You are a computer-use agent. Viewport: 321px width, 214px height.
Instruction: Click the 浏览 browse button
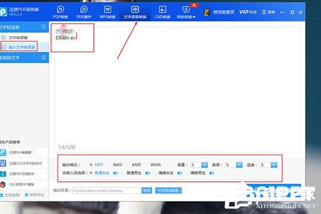[x=147, y=191]
